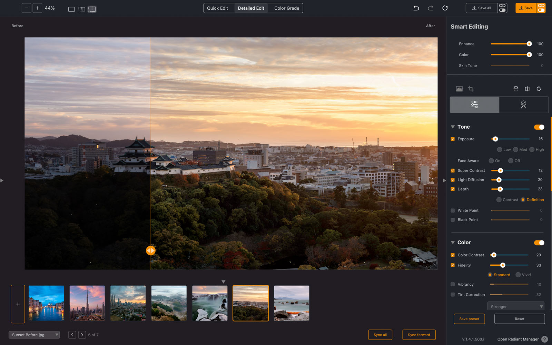552x345 pixels.
Task: Rotate the image clockwise
Action: coord(539,89)
